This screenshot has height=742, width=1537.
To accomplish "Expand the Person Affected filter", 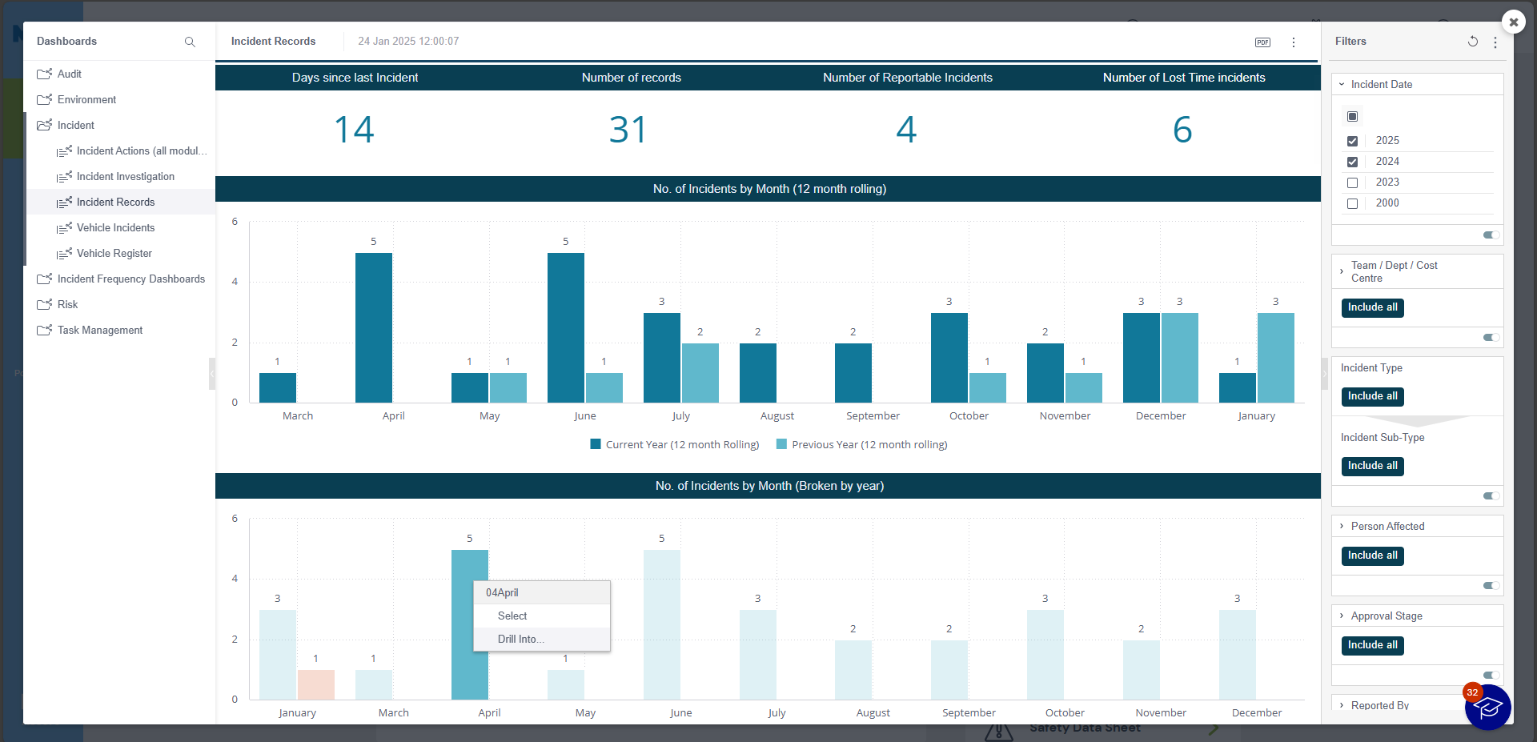I will 1342,526.
